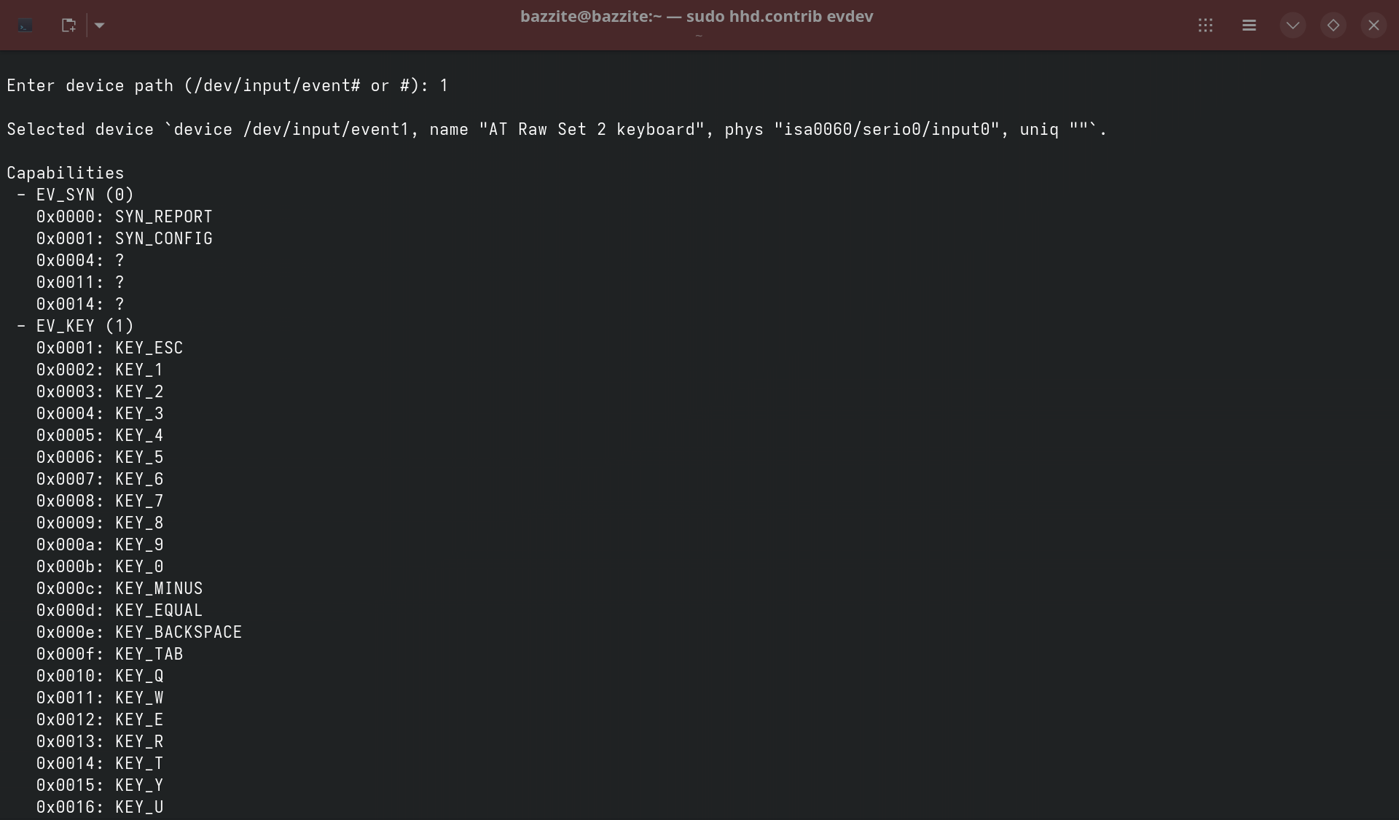This screenshot has width=1399, height=820.
Task: Click the 'Selected device' output line
Action: point(557,130)
